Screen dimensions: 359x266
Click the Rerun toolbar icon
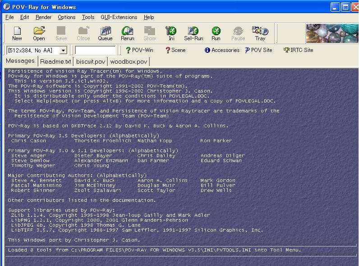(x=128, y=33)
